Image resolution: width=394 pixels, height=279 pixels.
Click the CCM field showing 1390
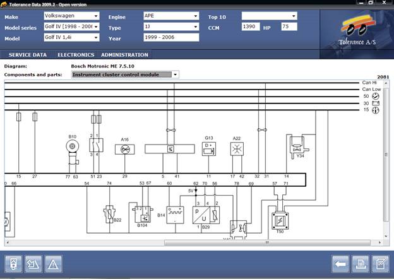251,27
